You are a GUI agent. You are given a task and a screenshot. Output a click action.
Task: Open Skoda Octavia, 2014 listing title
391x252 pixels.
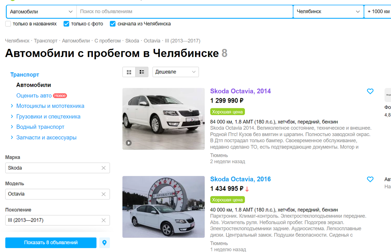point(240,91)
